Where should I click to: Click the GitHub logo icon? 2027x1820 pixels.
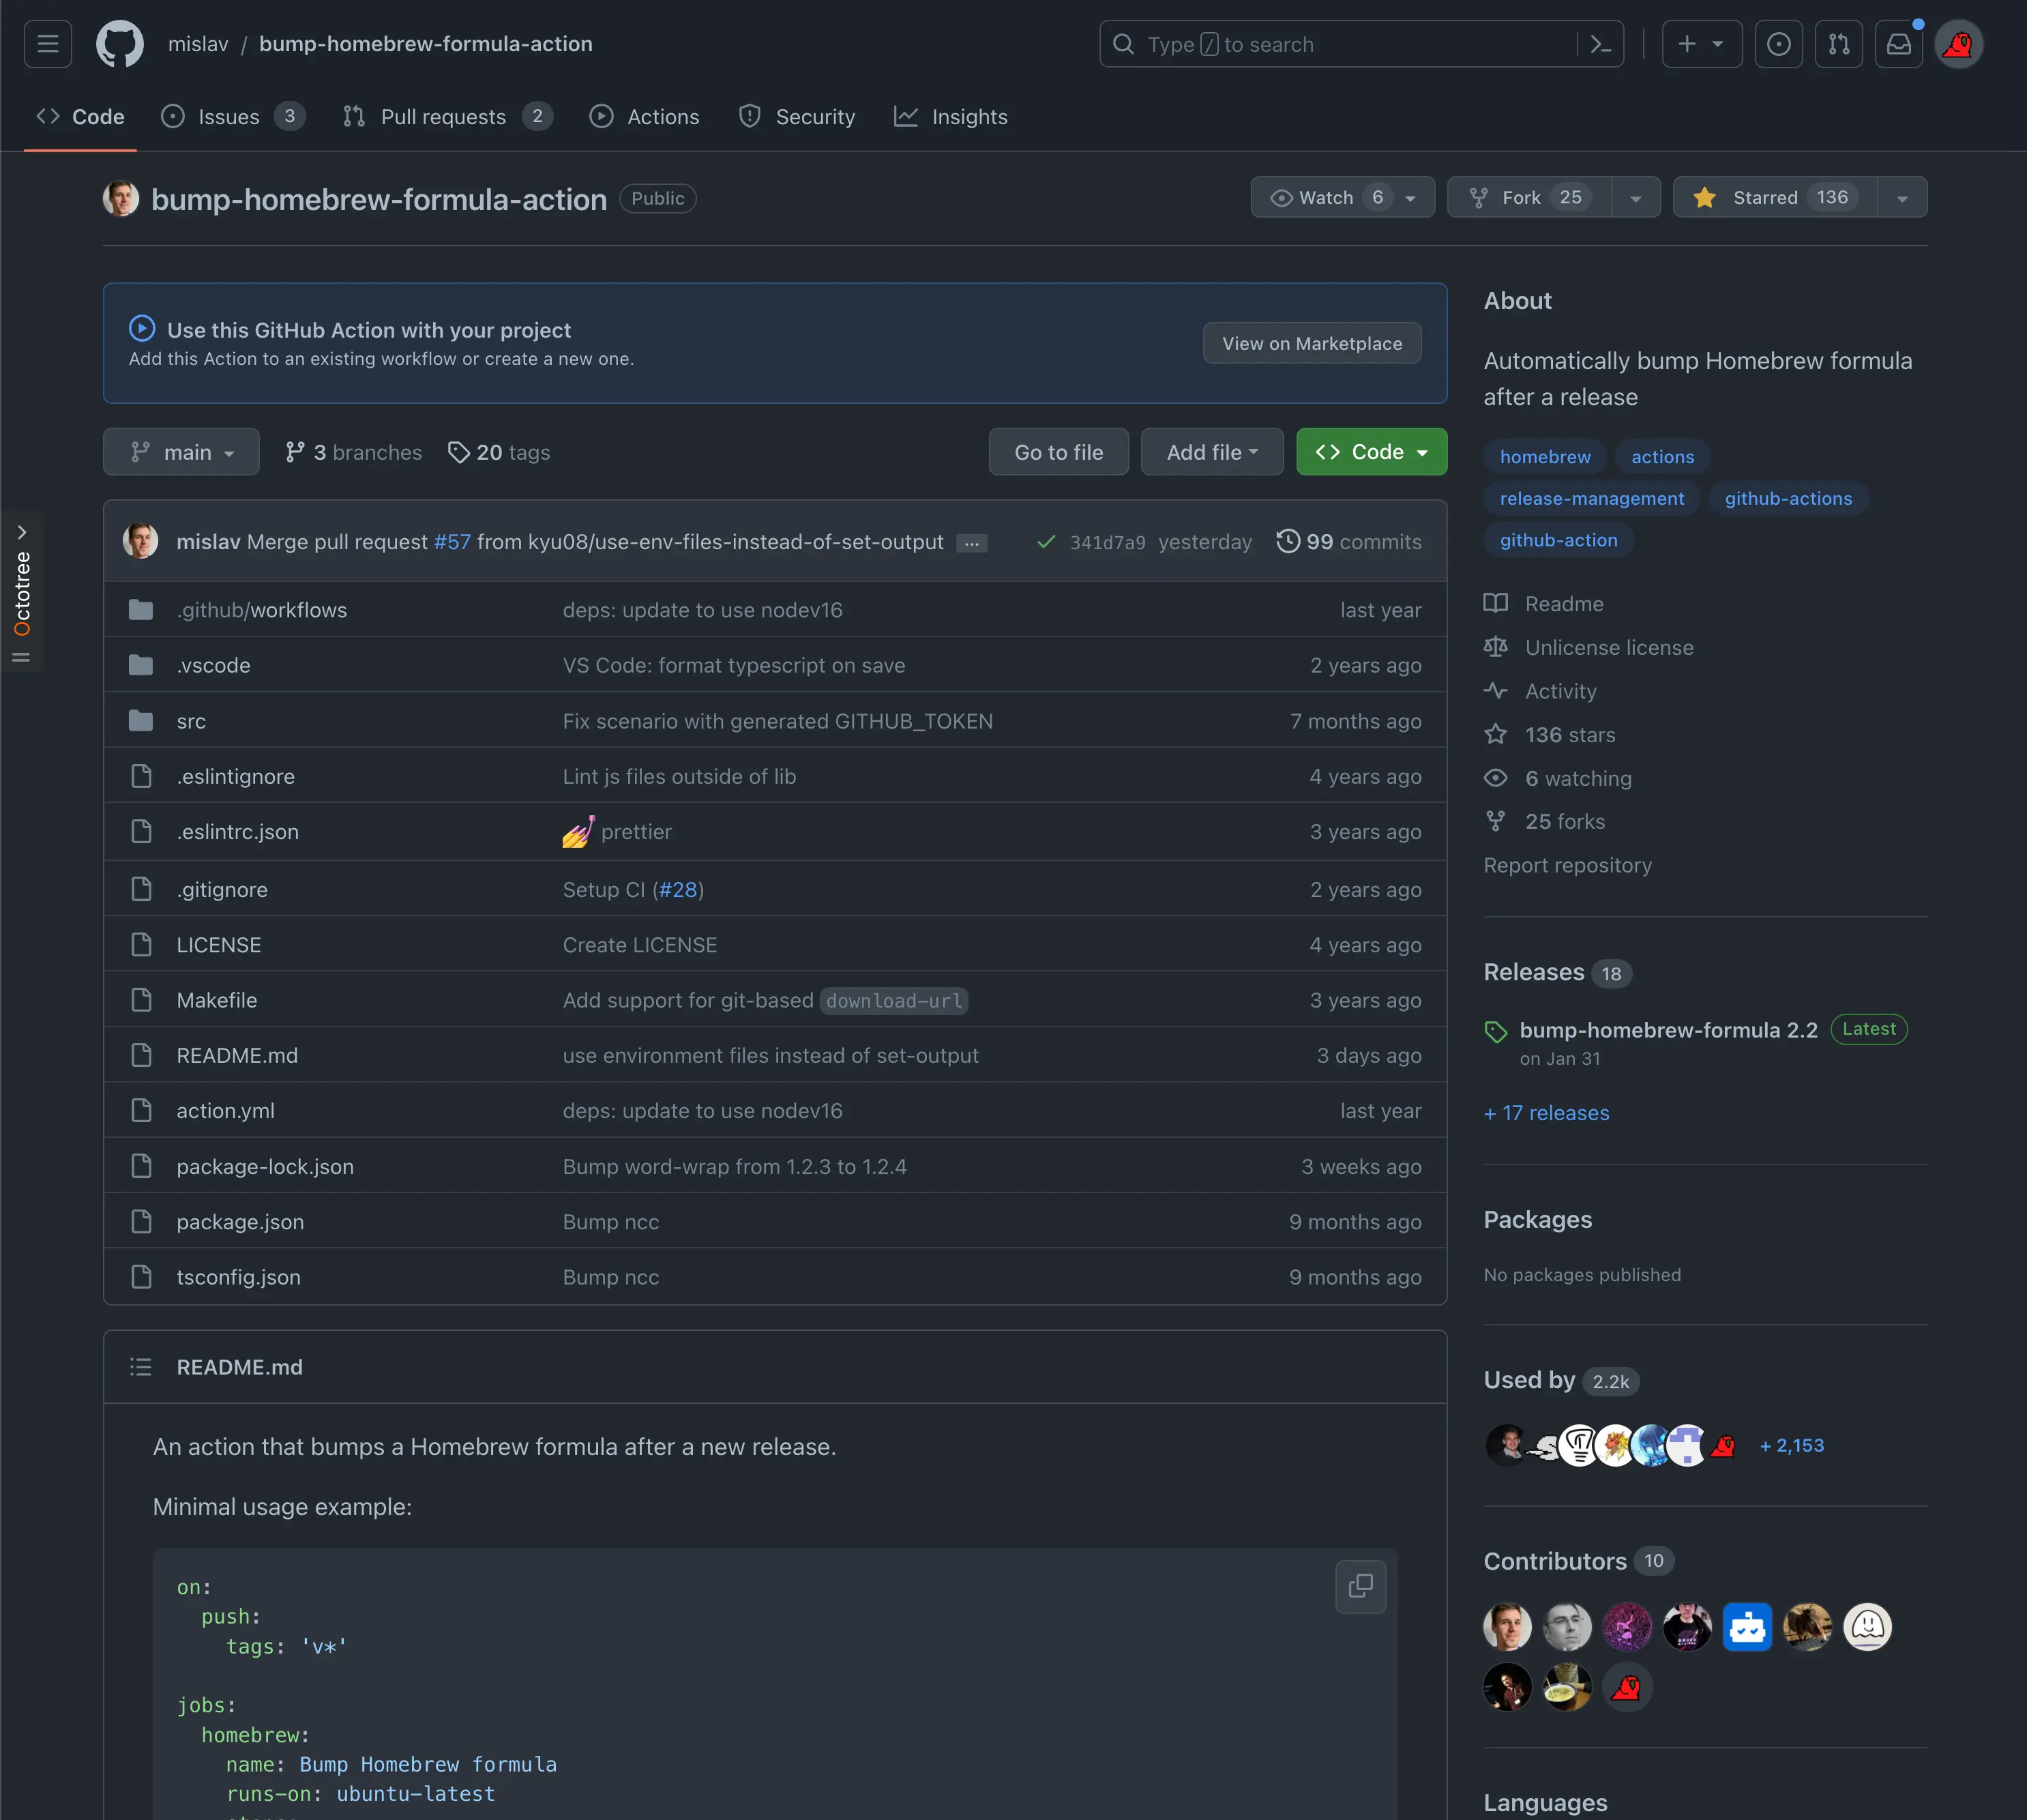tap(119, 43)
